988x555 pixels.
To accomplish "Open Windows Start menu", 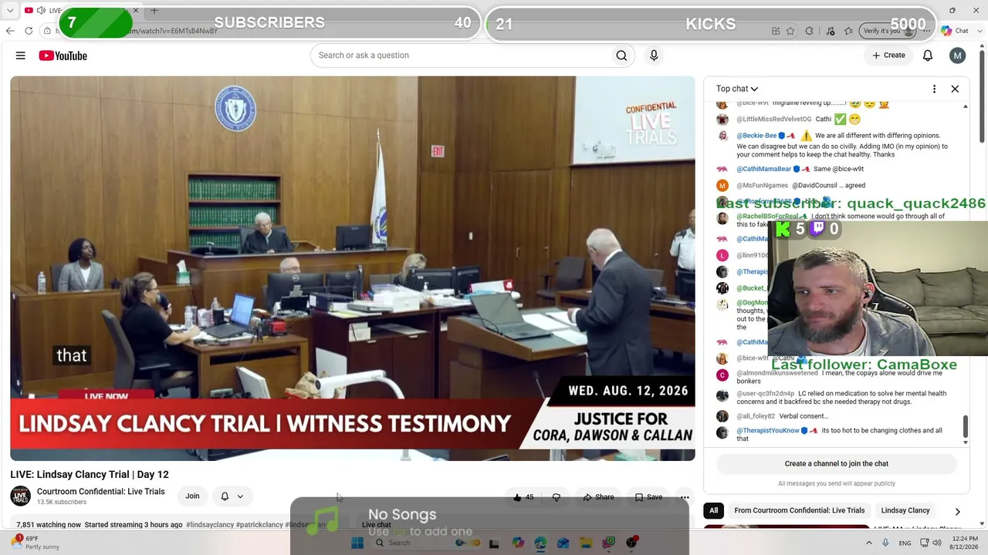I will [357, 543].
